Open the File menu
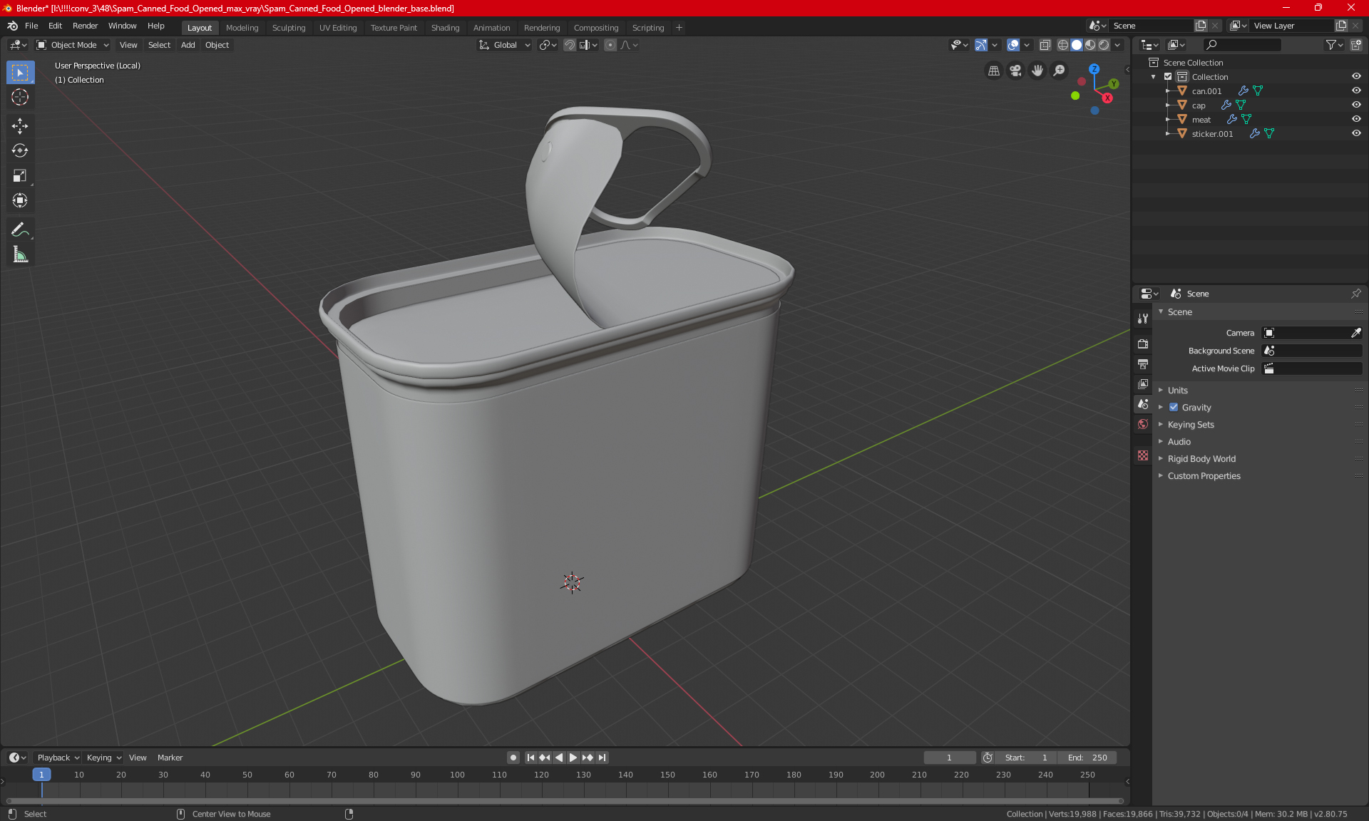The height and width of the screenshot is (821, 1369). (31, 26)
